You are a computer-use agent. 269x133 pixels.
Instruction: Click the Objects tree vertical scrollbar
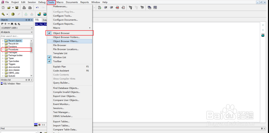pyautogui.click(x=31, y=58)
